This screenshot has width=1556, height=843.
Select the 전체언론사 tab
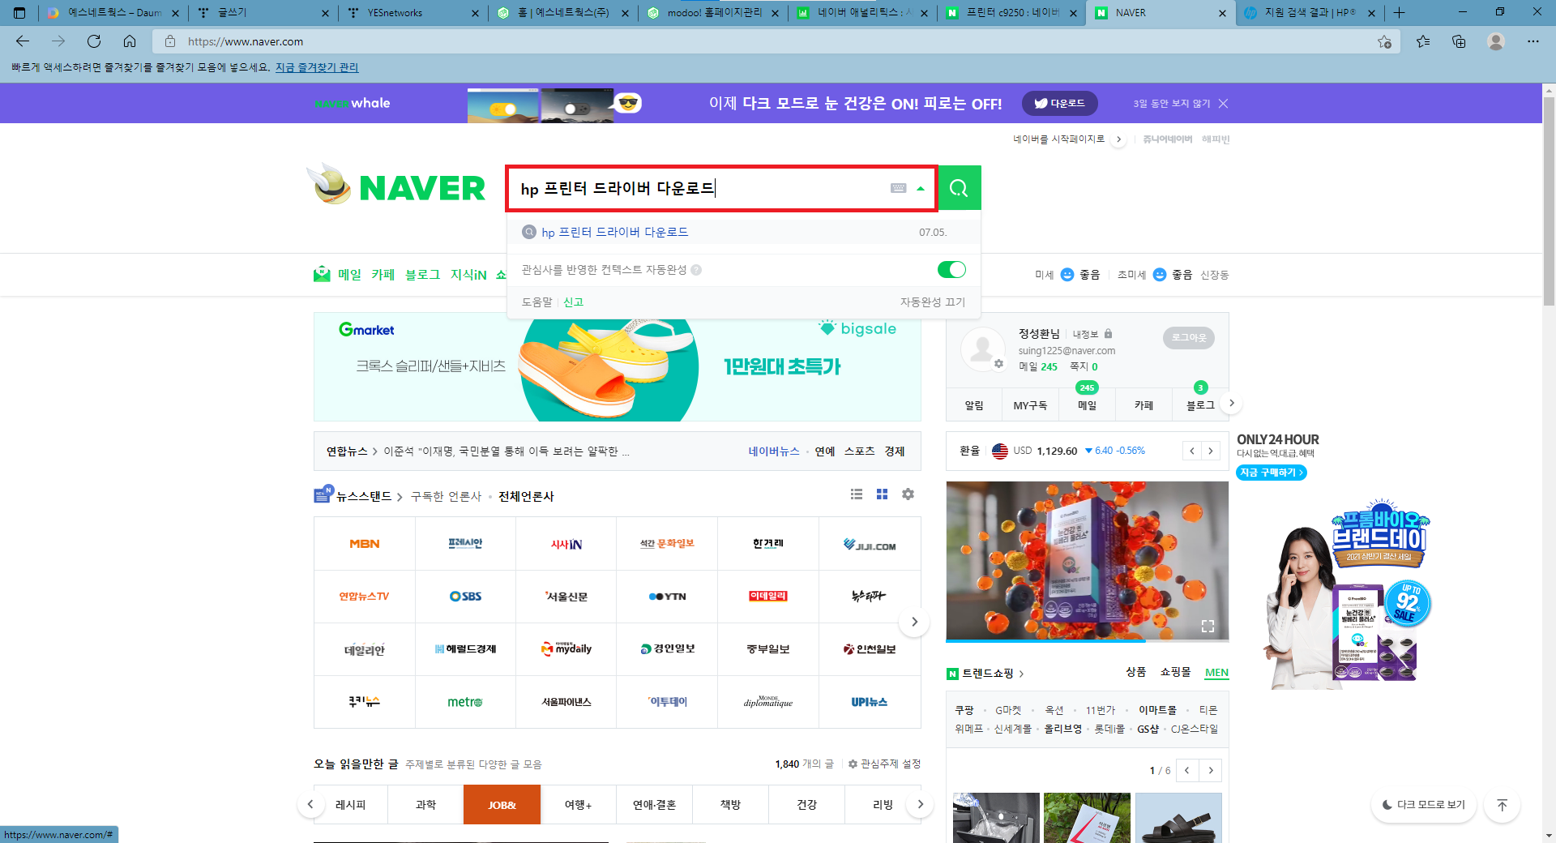click(x=526, y=496)
